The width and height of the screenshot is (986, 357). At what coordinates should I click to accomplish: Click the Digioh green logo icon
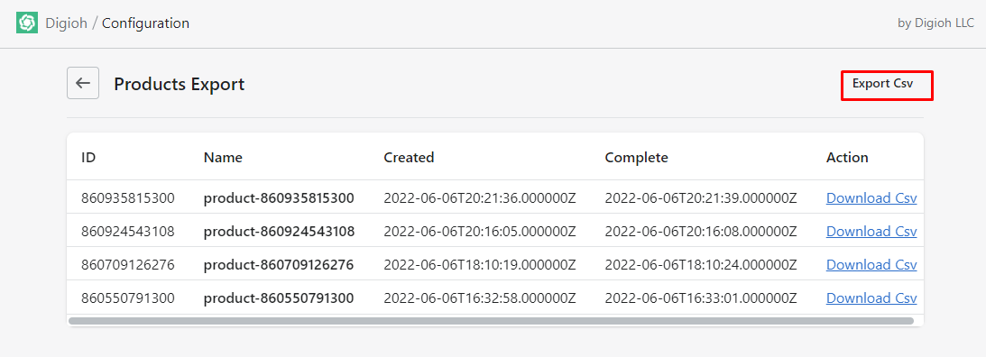27,23
